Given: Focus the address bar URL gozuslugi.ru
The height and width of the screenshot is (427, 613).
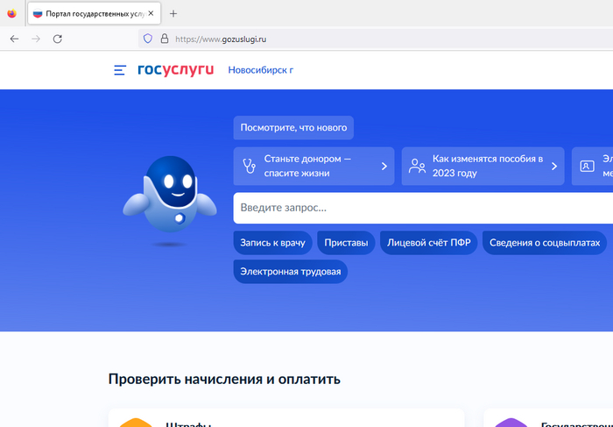Looking at the screenshot, I should coord(221,39).
